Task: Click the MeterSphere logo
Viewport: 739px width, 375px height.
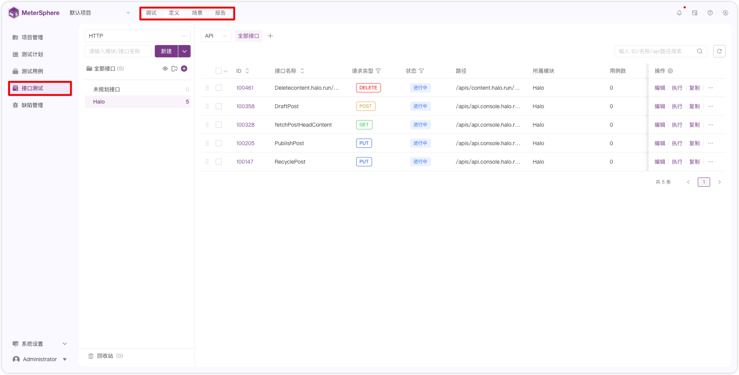Action: (x=34, y=13)
